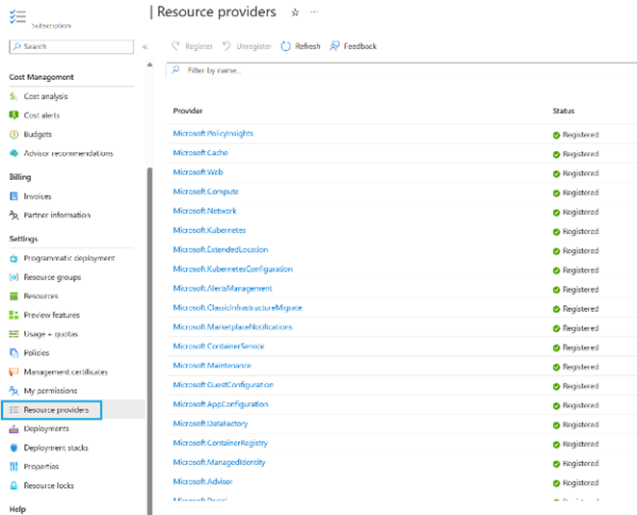Click Registered status of Microsoft.Advisor row
Screen dimensions: 637x515
point(575,483)
